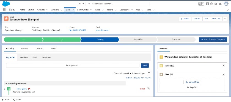The height and width of the screenshot is (102, 231).
Task: Expand the Accounts tab dropdown chevron
Action: (x=61, y=10)
